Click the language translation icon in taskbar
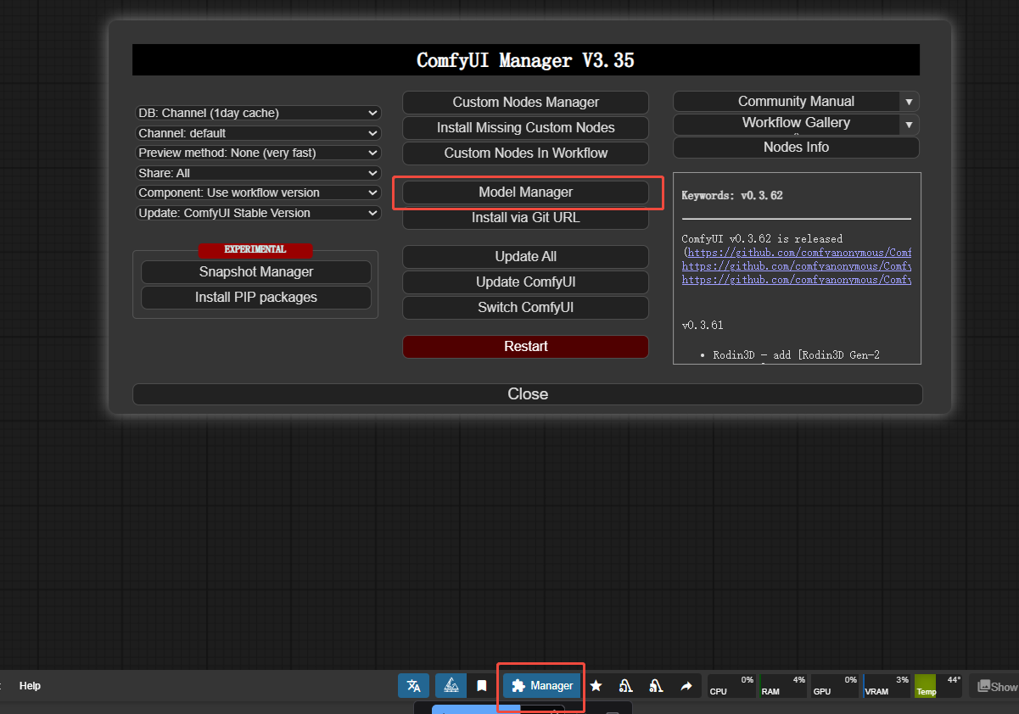 click(413, 685)
